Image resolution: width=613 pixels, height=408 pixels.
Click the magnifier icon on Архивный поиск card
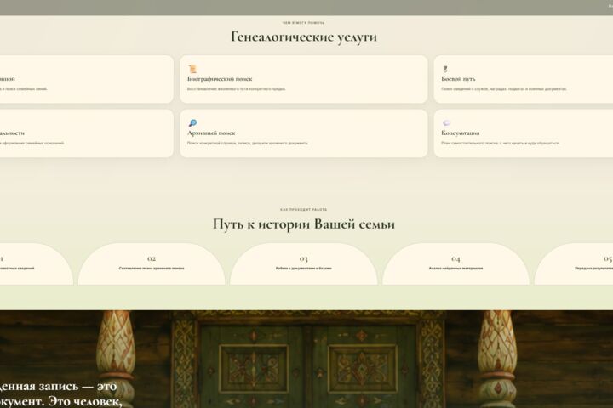(x=192, y=123)
